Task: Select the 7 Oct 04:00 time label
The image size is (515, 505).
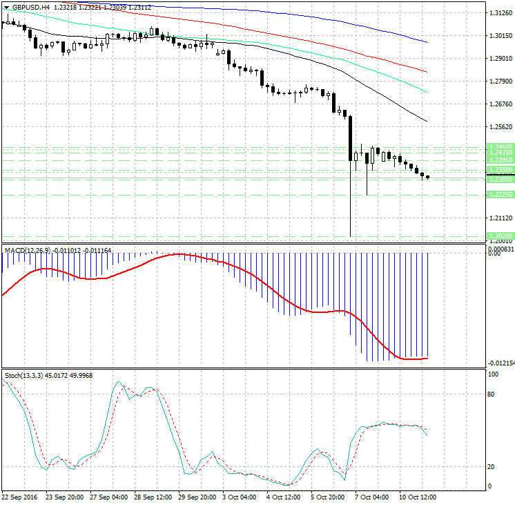Action: pyautogui.click(x=372, y=497)
